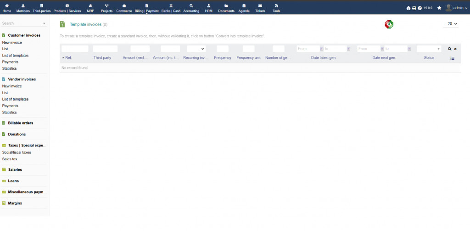Viewport: 470px width, 231px height.
Task: Open Vendor invoices section
Action: tap(22, 79)
